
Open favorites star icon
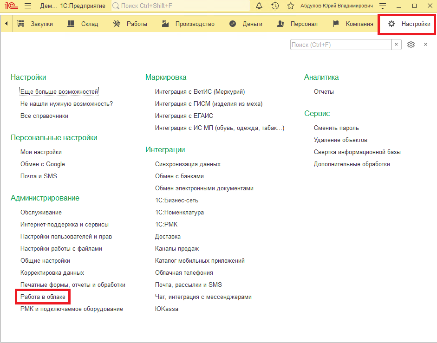291,6
